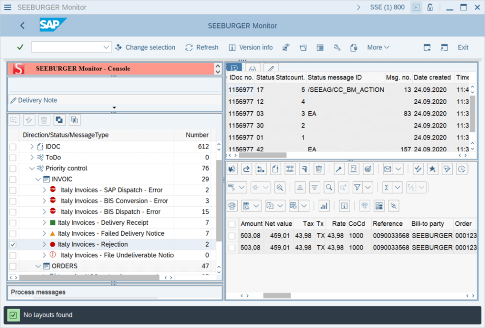Click the /SEEAG/CC_BM_ACTION status message cell
Screen dimensions: 485x328
[x=346, y=89]
